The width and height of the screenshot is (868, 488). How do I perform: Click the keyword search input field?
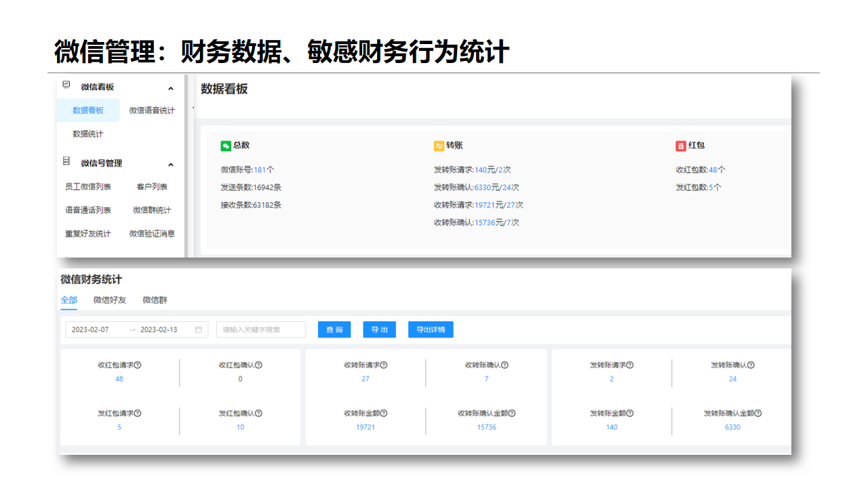point(261,330)
